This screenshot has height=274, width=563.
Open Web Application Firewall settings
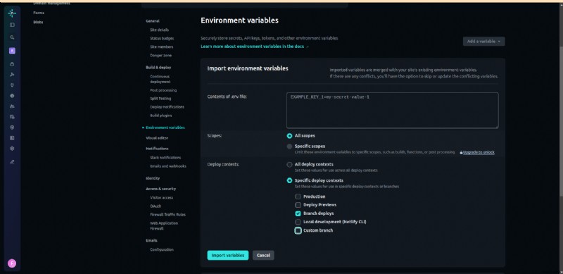click(x=164, y=226)
